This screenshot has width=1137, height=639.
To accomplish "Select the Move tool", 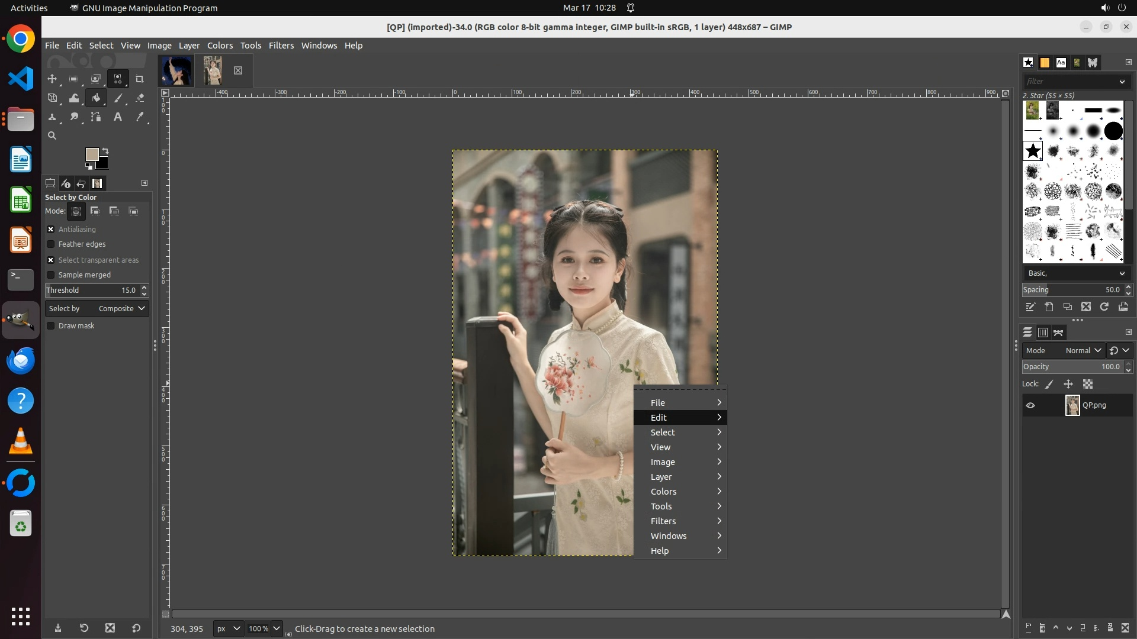I will point(52,79).
